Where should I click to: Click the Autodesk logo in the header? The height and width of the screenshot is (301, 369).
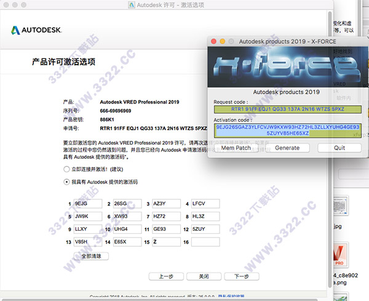tap(36, 30)
